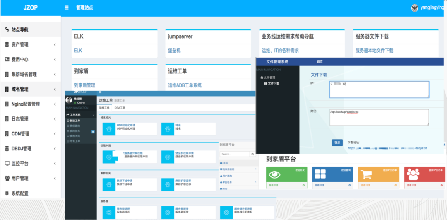Click the 堡垒机权限申请 gear icon tile
The width and height of the screenshot is (447, 220).
click(x=168, y=157)
